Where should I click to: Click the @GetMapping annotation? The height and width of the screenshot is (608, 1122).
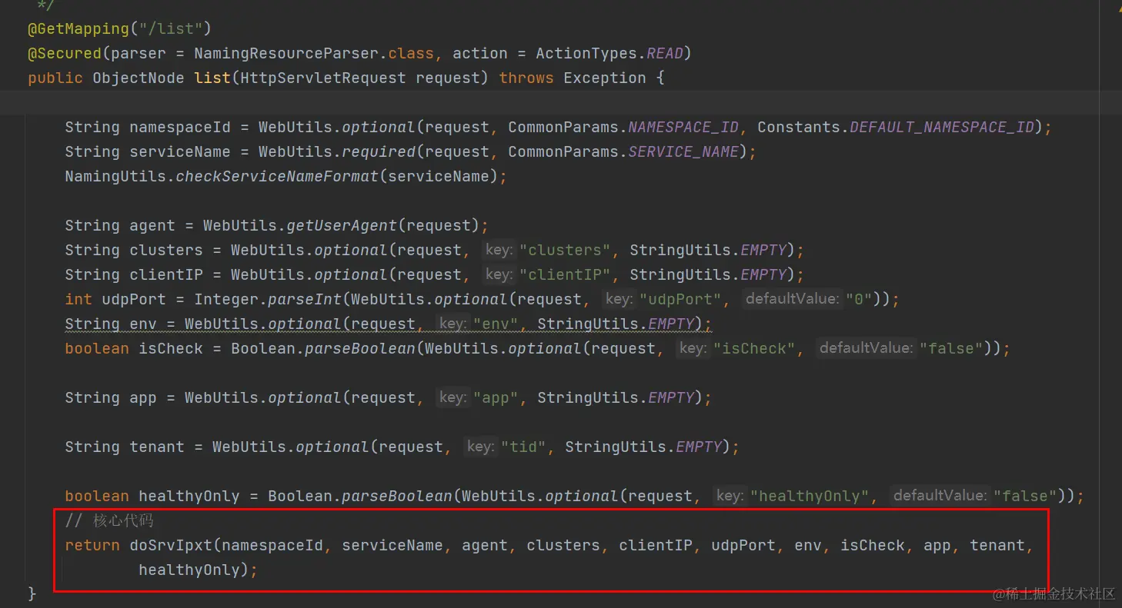pyautogui.click(x=78, y=28)
